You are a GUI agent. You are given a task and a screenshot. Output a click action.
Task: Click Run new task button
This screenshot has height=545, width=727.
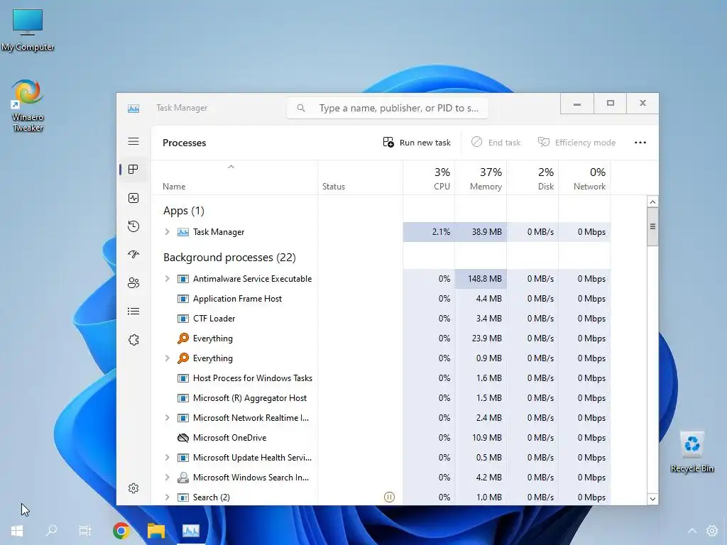pos(417,143)
